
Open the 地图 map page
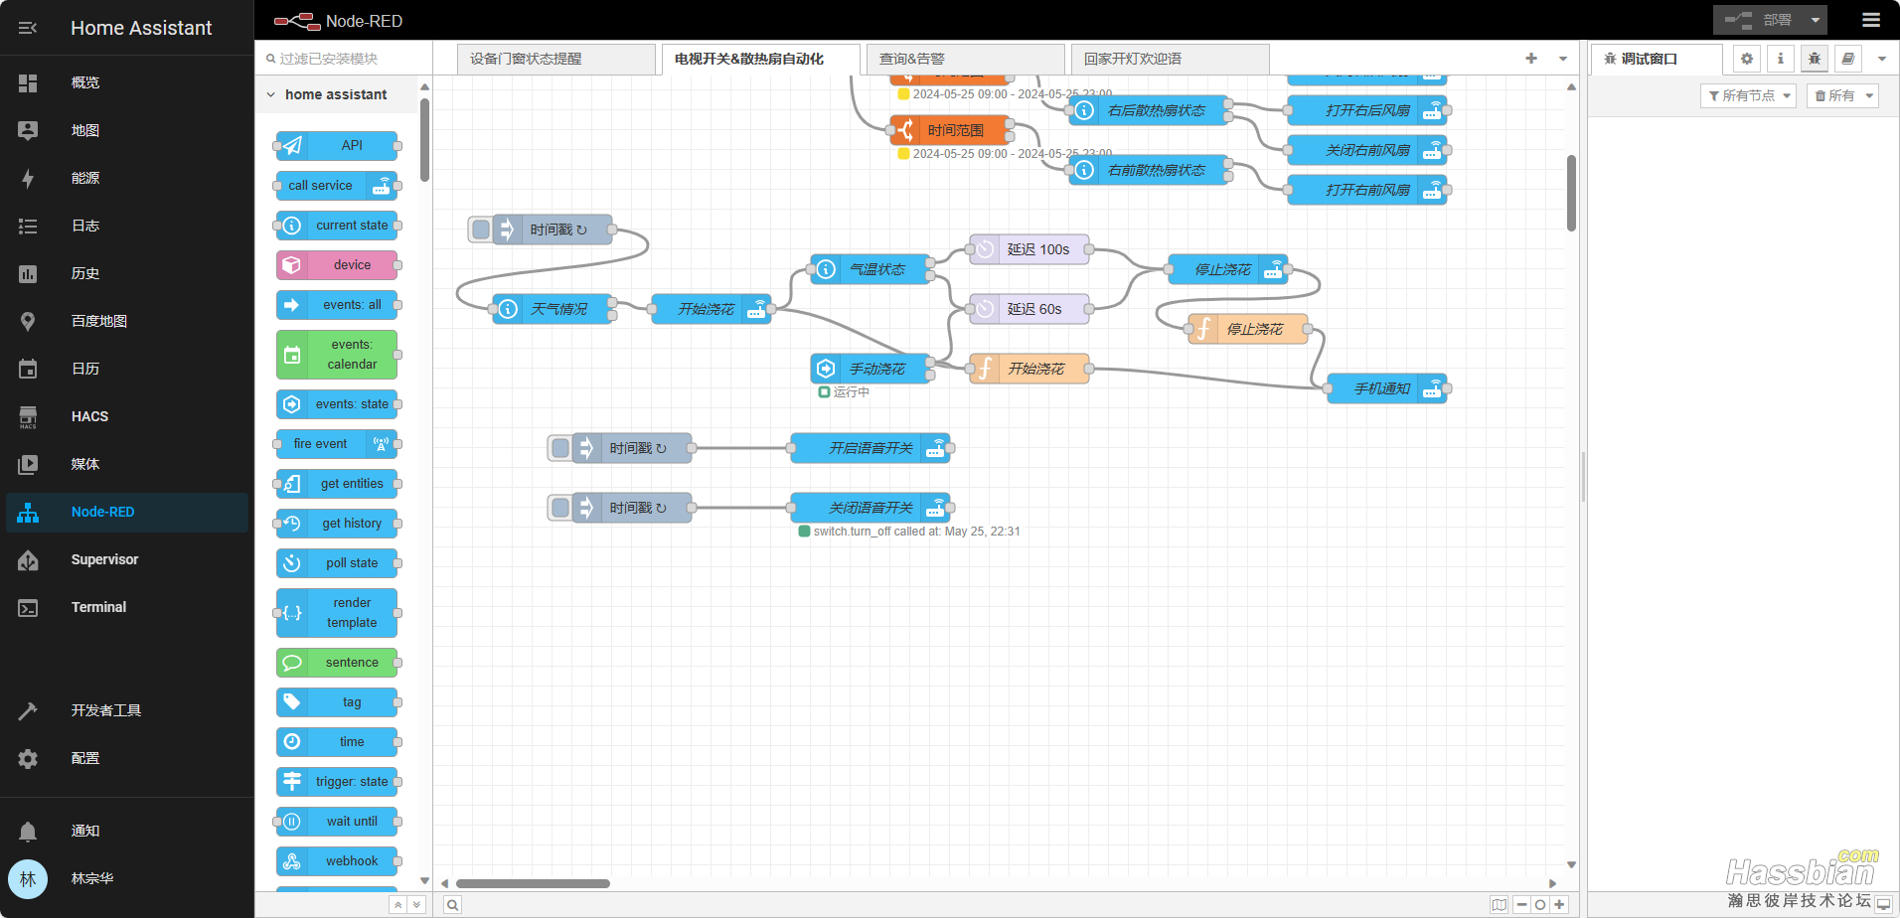tap(127, 130)
